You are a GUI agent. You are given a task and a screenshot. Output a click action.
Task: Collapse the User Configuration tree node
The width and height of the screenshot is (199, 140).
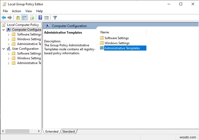[3, 49]
